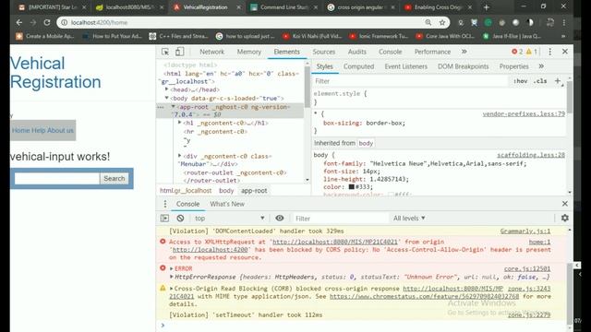Click the #333 color swatch

351,186
